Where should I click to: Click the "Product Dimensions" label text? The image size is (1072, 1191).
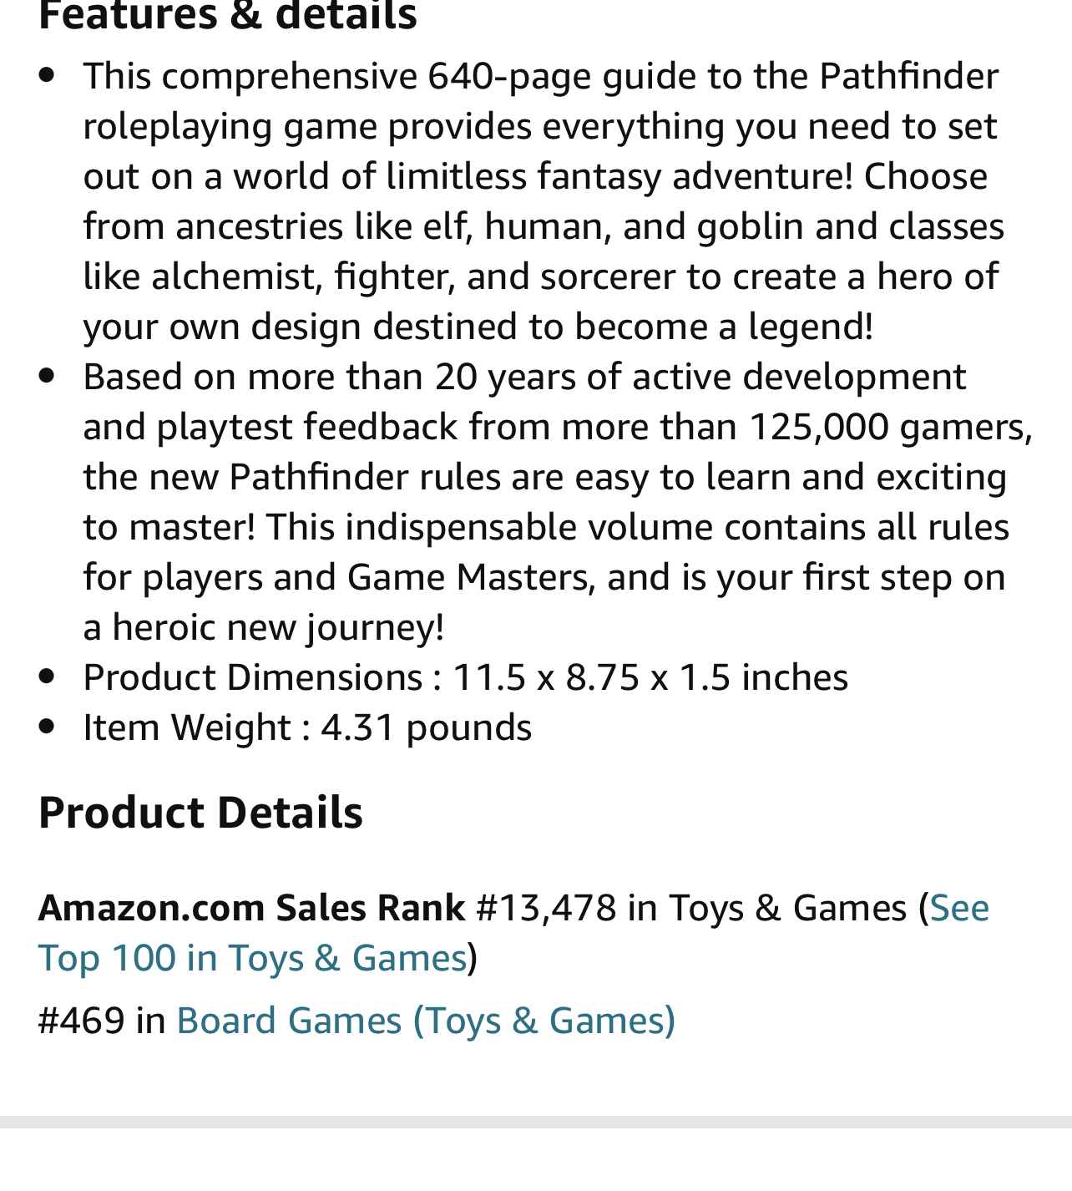pos(253,677)
